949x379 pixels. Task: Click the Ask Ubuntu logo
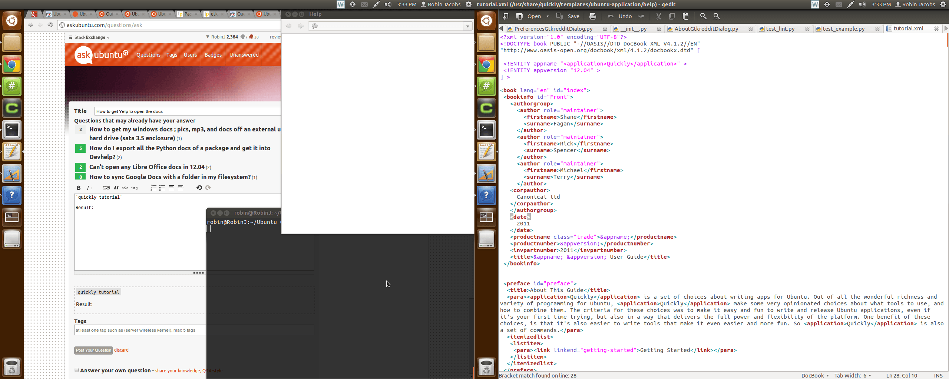102,55
